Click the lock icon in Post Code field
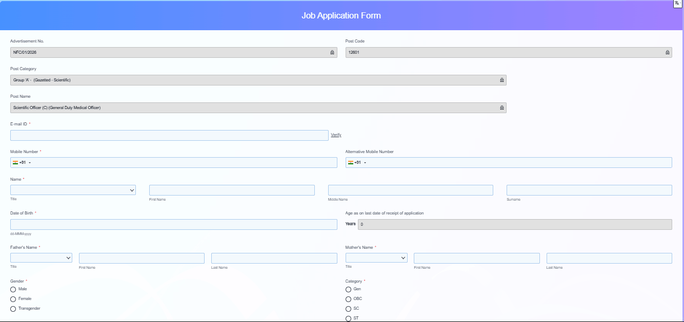The height and width of the screenshot is (322, 684). pos(667,52)
